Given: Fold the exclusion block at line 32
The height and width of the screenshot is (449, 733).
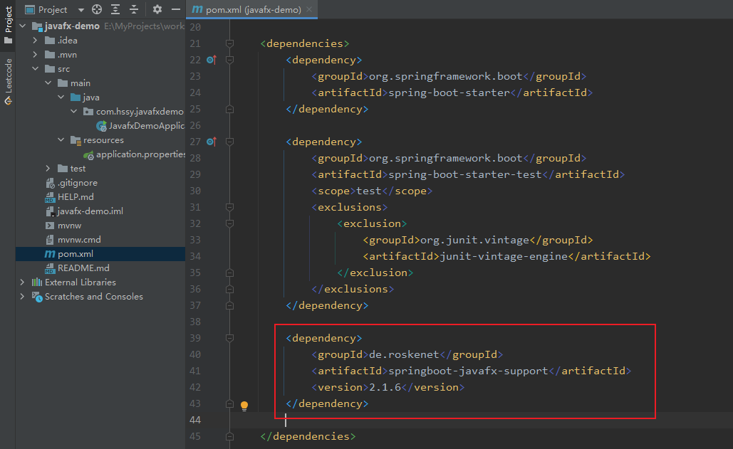Looking at the screenshot, I should click(x=229, y=223).
